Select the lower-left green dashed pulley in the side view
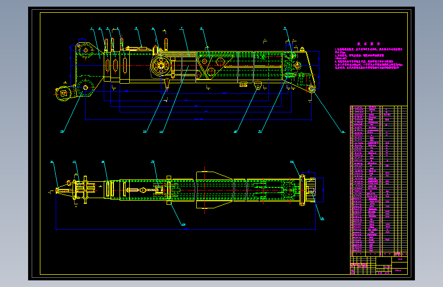Screen dimensions: 443x287 tap(85, 88)
